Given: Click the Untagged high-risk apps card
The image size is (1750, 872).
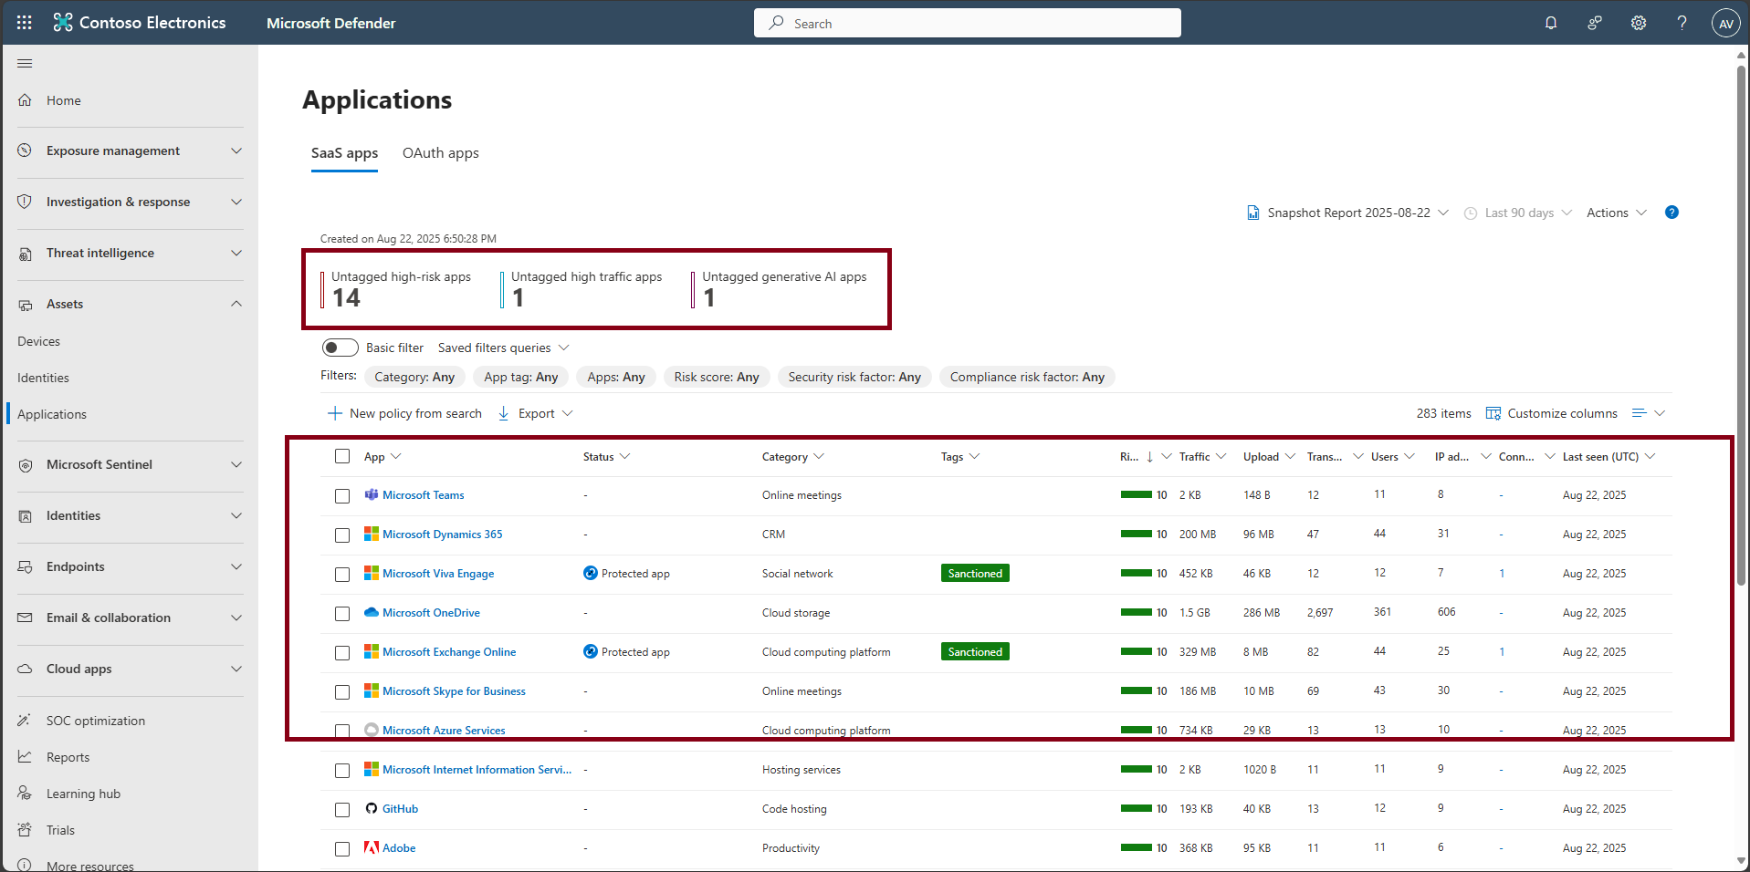Looking at the screenshot, I should tap(396, 288).
